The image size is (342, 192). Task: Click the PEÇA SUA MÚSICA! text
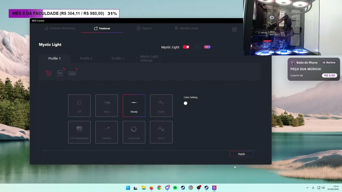306,69
